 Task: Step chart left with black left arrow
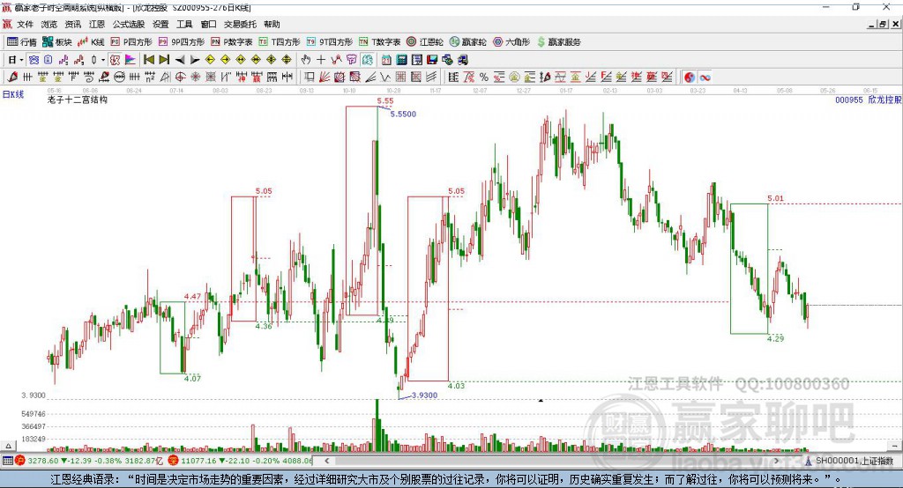tap(180, 60)
